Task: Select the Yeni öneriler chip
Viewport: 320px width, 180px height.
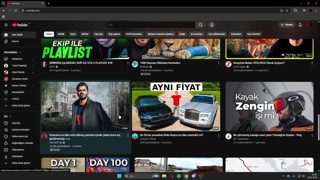Action: 254,34
